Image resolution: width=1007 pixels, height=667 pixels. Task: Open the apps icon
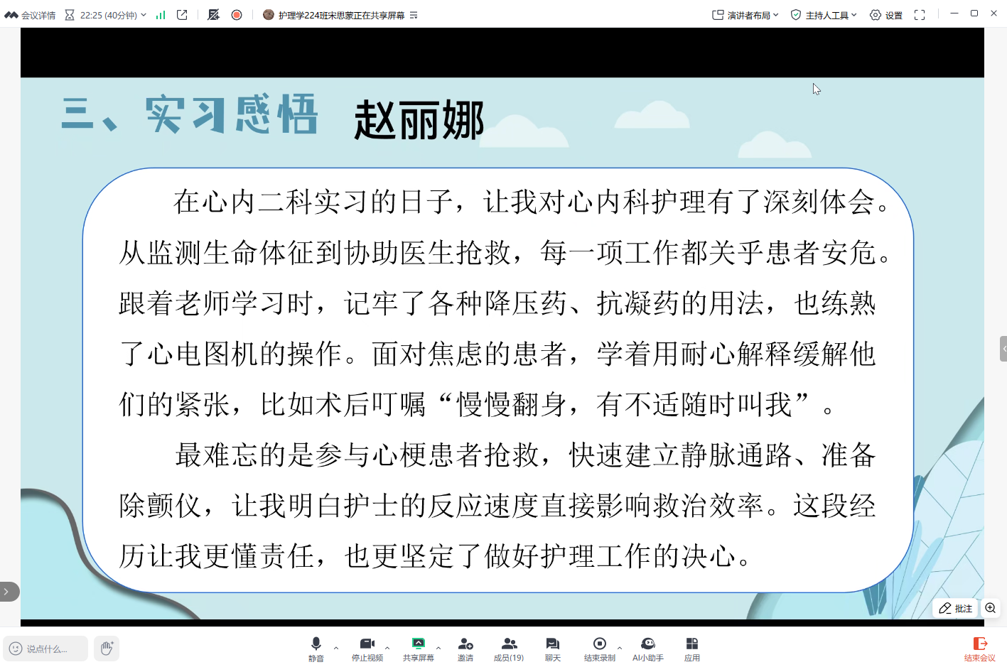click(x=691, y=648)
